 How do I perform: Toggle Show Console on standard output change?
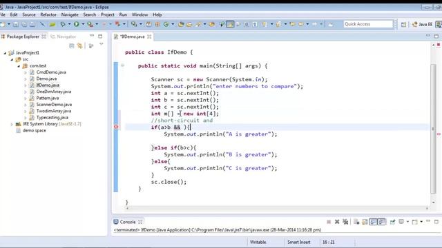(x=374, y=222)
